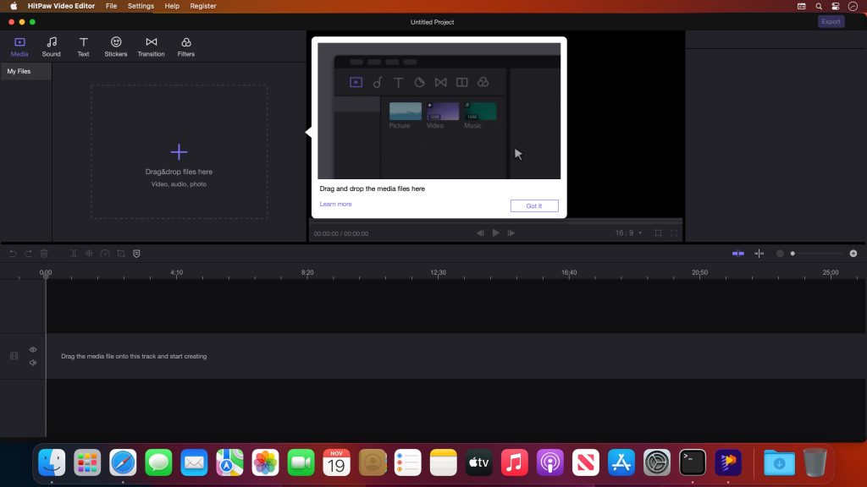Click the Export button
The height and width of the screenshot is (487, 867).
(x=831, y=21)
